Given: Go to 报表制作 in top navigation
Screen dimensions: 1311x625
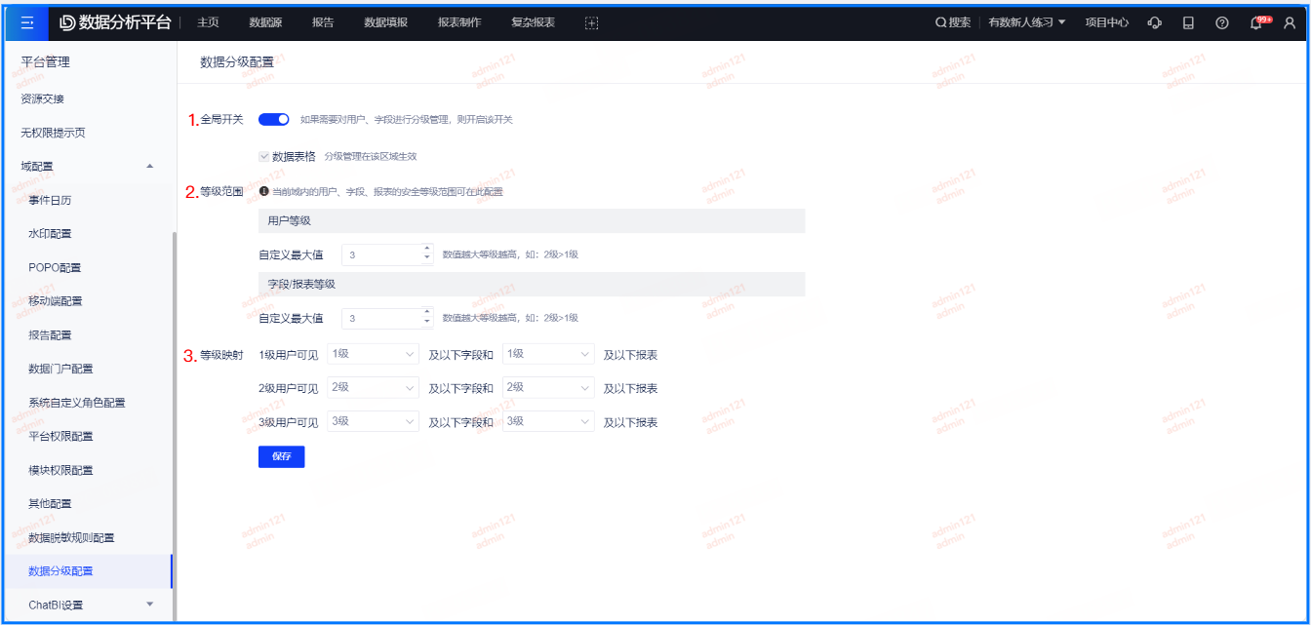Looking at the screenshot, I should coord(459,22).
